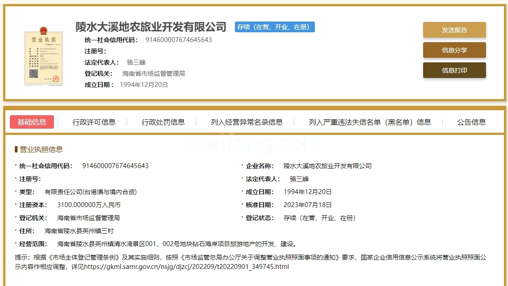Image resolution: width=508 pixels, height=286 pixels.
Task: Click the 营业执照信息 section header
Action: [x=41, y=149]
